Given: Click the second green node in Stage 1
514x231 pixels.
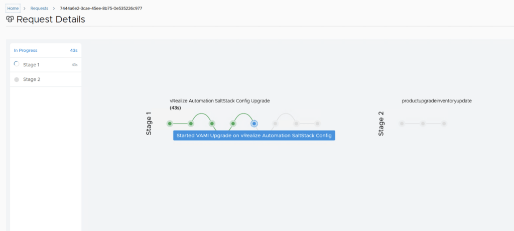Looking at the screenshot, I should coord(191,124).
